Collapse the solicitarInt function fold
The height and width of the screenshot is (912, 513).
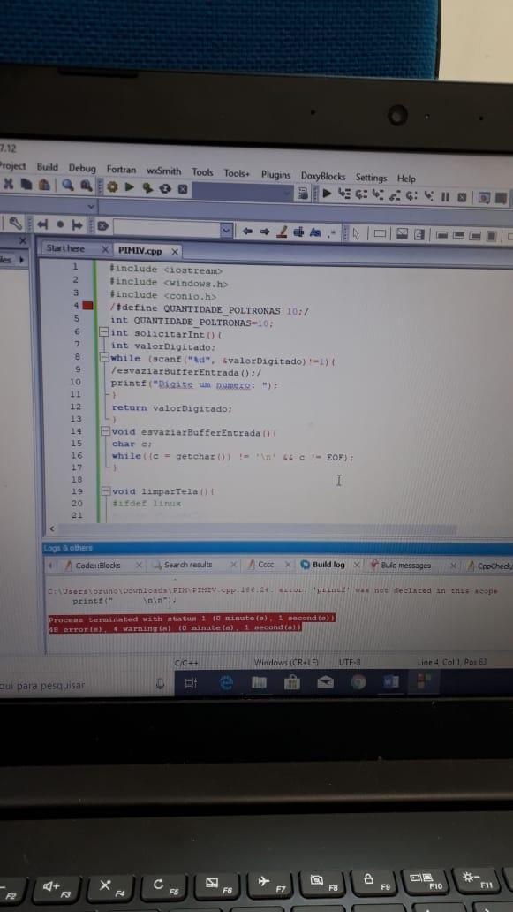(x=104, y=332)
